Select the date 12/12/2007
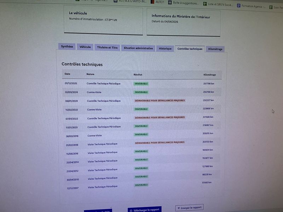 tap(73, 188)
